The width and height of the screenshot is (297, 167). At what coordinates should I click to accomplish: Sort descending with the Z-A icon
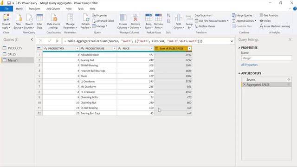[x=168, y=20]
